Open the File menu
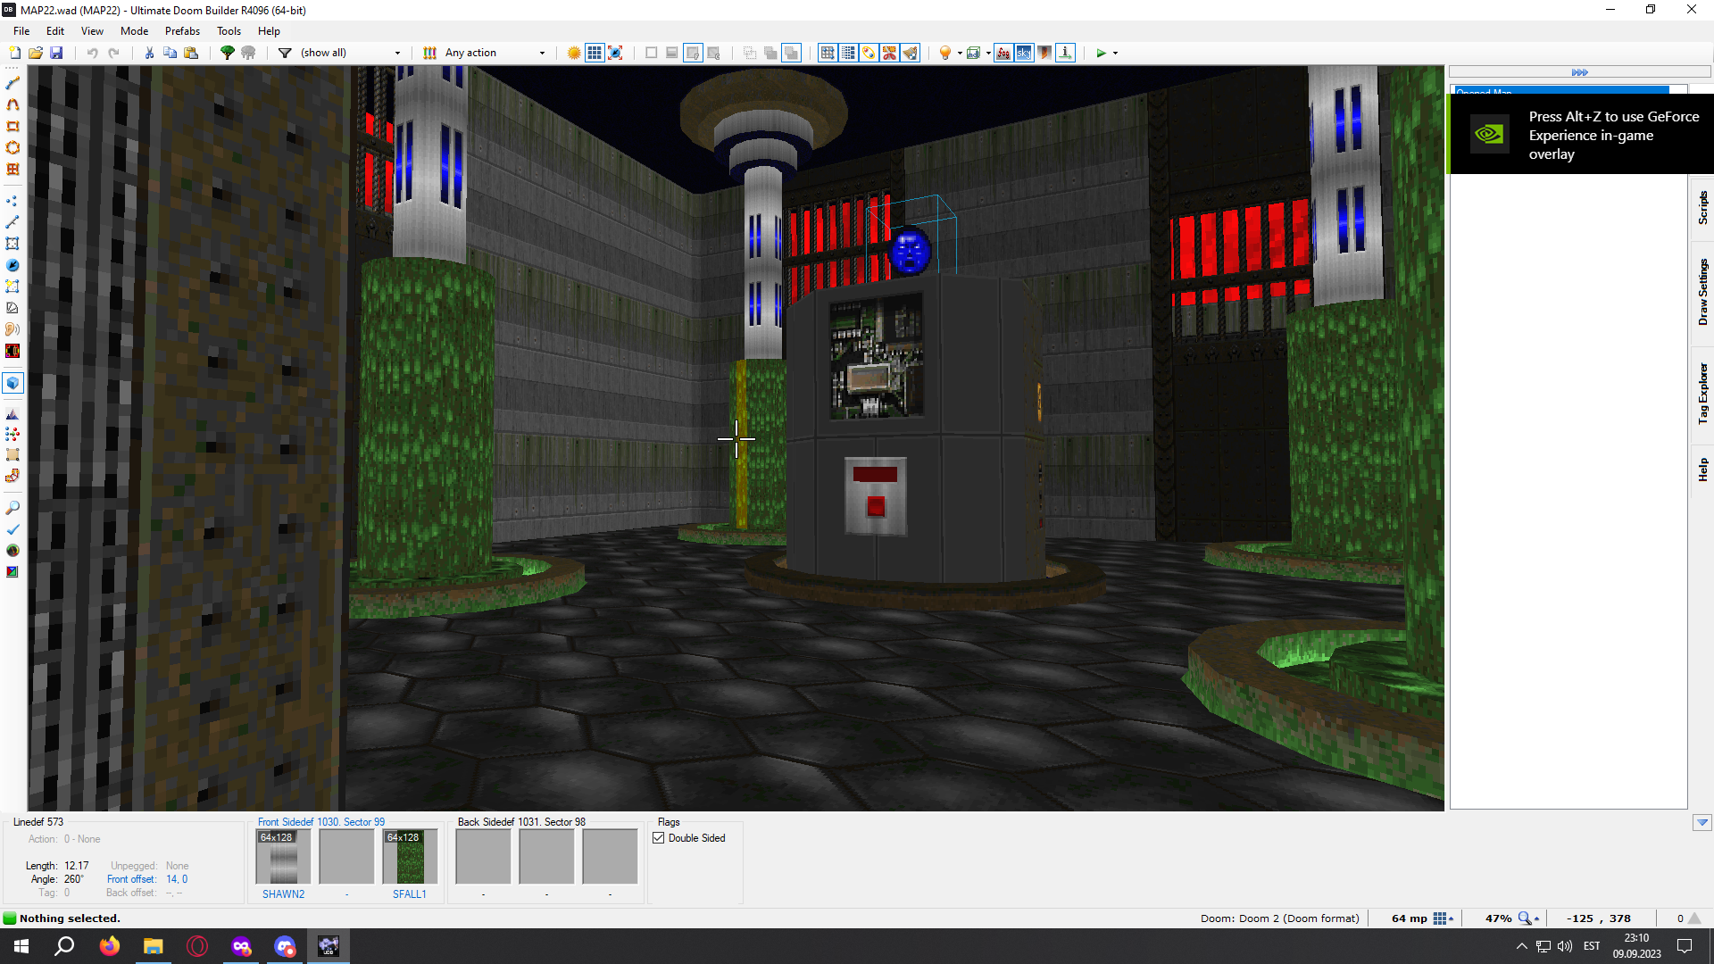 pos(21,30)
